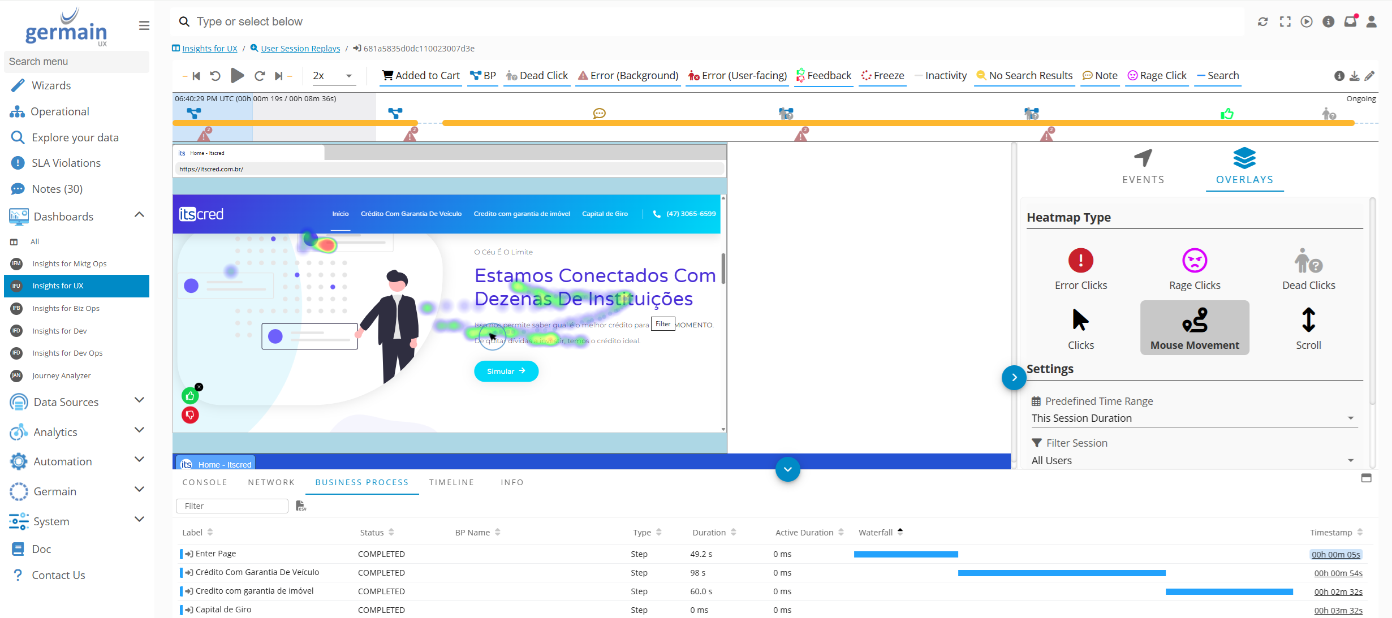Export business process table to CSV
This screenshot has height=618, width=1392.
(x=300, y=505)
